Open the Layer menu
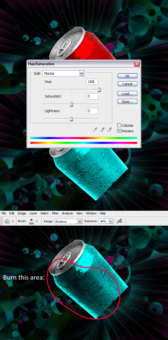This screenshot has width=168, height=340. click(33, 213)
